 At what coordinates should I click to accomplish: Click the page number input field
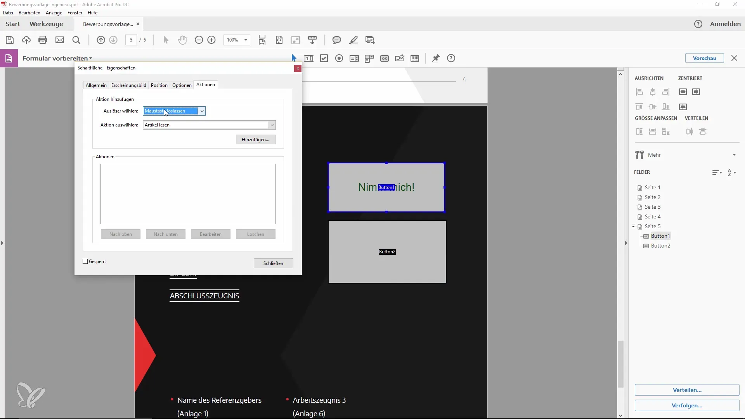[x=131, y=40]
